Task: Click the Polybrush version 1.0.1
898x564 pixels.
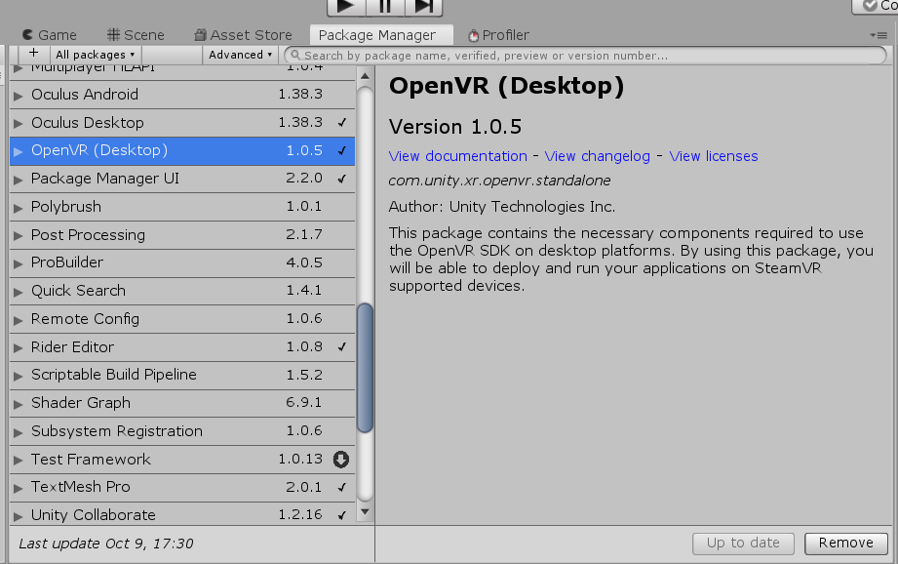Action: pyautogui.click(x=304, y=206)
